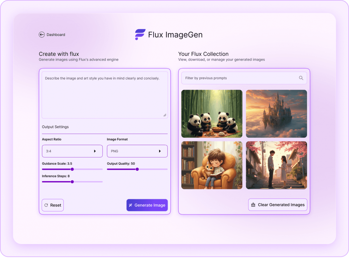The height and width of the screenshot is (259, 349).
Task: Click the Inference Steps slider handle
Action: tap(72, 182)
